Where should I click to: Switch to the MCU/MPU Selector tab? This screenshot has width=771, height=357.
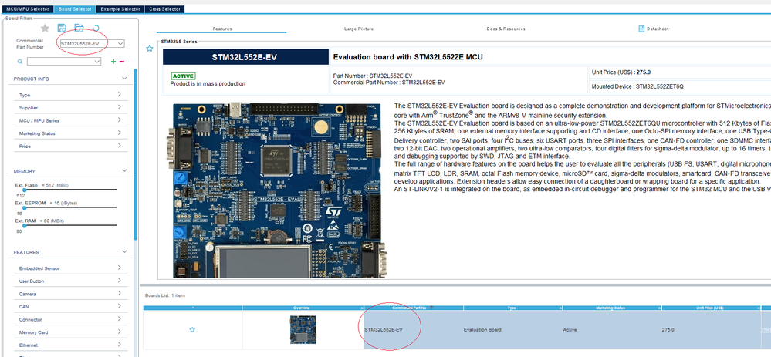(28, 9)
